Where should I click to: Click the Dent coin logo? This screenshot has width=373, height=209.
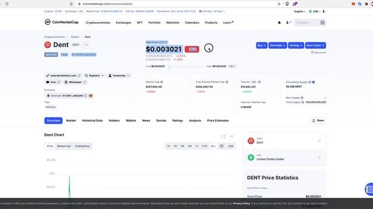pyautogui.click(x=48, y=45)
